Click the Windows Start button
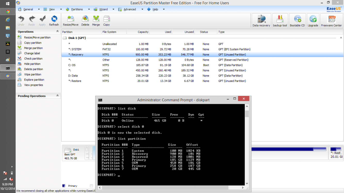Image resolution: width=344 pixels, height=193 pixels. tap(8, 4)
